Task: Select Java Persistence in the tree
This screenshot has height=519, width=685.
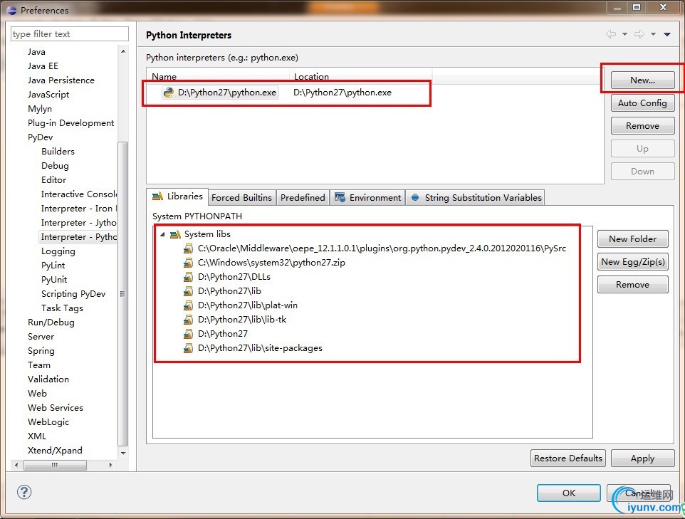Action: 61,80
